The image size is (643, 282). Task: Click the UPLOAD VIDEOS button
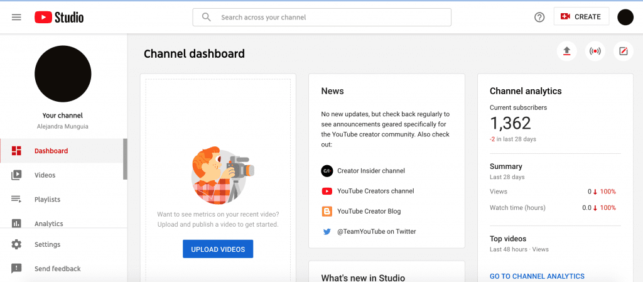point(218,249)
